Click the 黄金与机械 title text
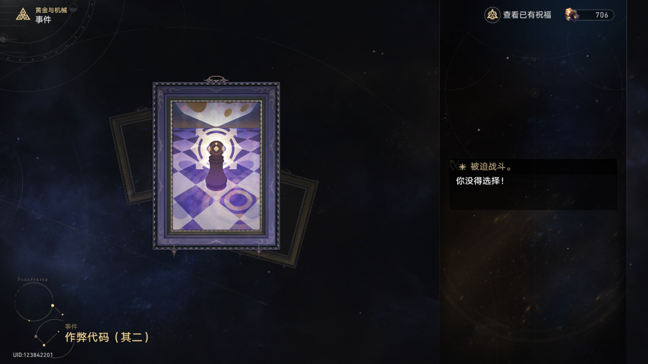 (51, 10)
